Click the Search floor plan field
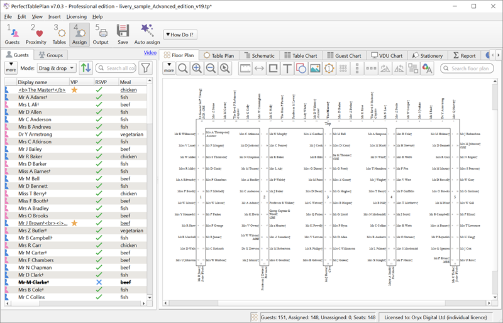This screenshot has height=323, width=503. pos(467,68)
